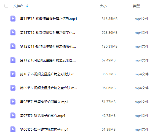Toggle the filename sort arrow

[x=27, y=6]
